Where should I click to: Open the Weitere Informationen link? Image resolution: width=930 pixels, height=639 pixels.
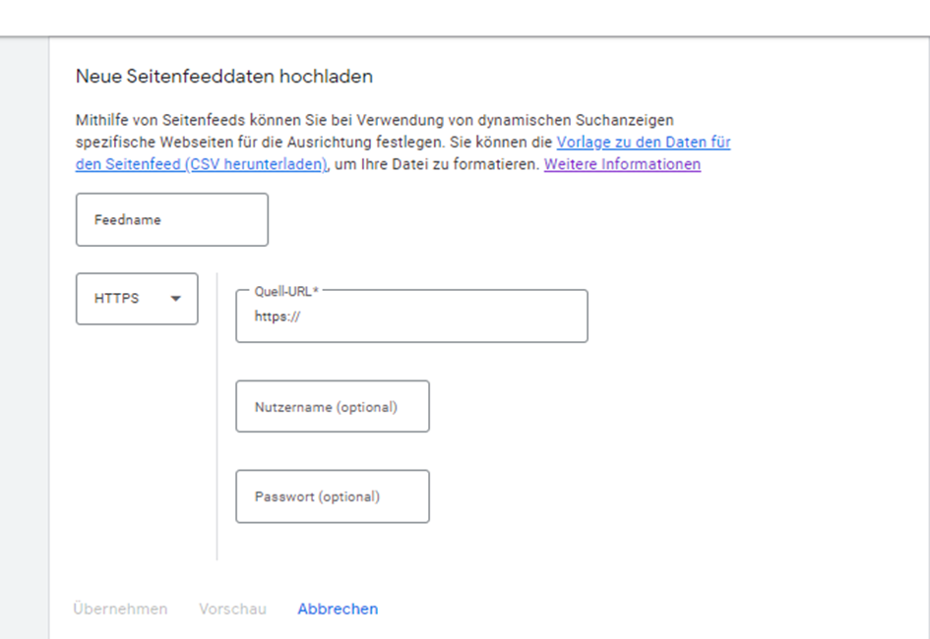622,164
